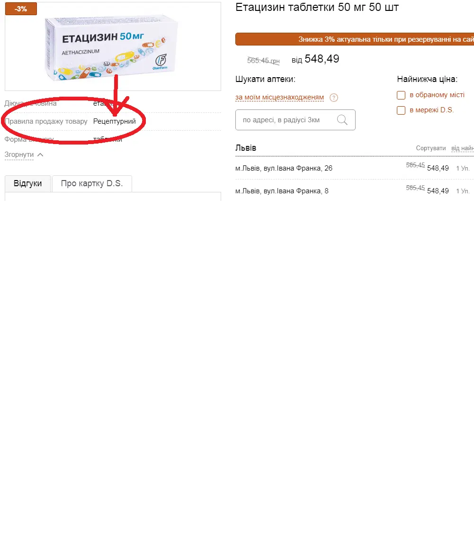The width and height of the screenshot is (474, 534).
Task: Enable the 'в мережі D.S.' checkbox
Action: (401, 110)
